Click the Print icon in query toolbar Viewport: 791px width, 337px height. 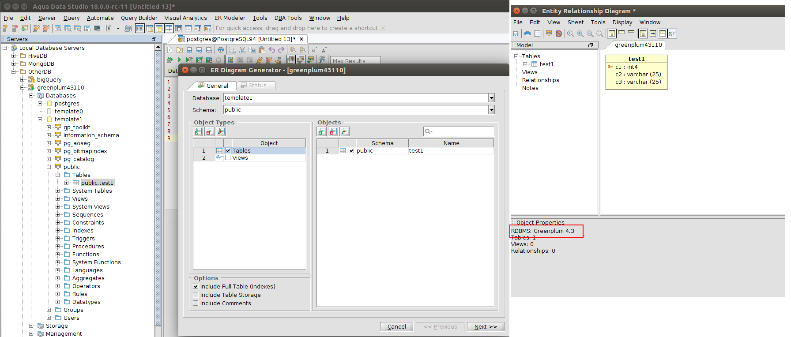click(x=221, y=50)
